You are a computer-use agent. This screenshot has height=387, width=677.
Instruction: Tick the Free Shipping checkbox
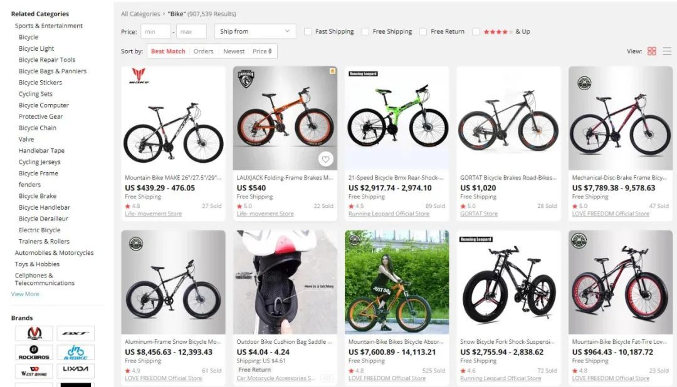point(365,32)
